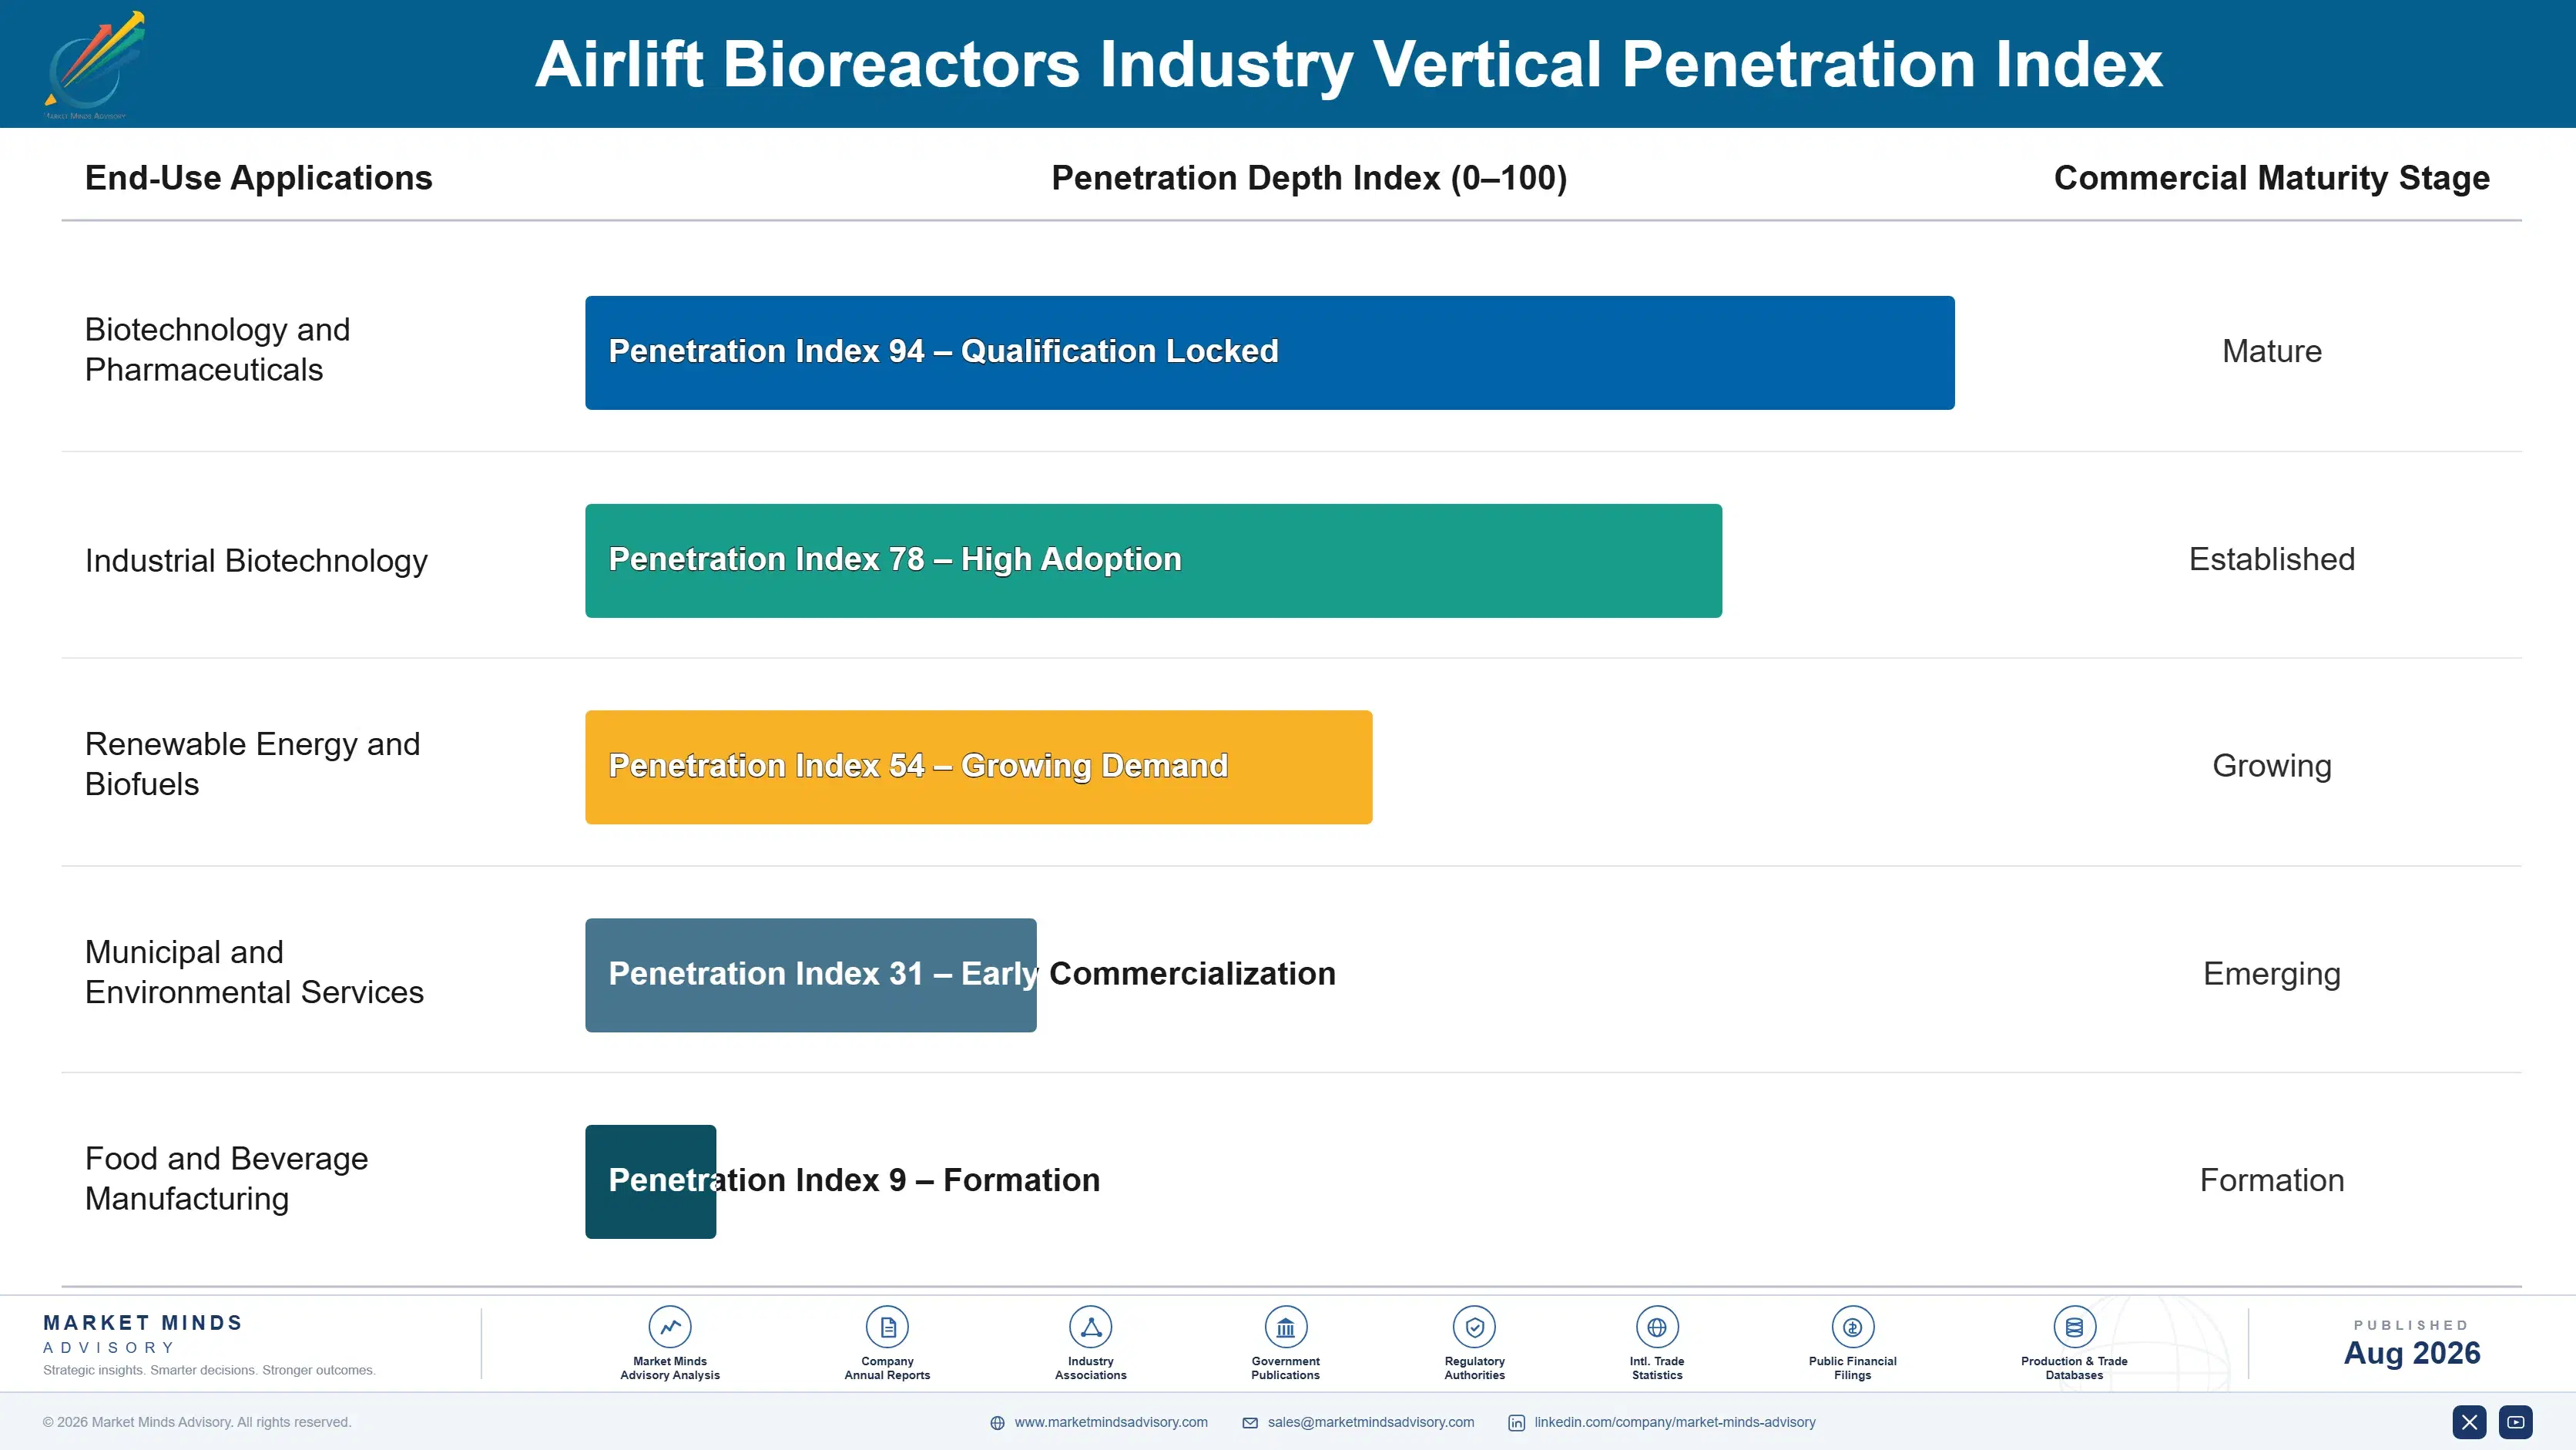Click Food and Beverage Manufacturing label
The width and height of the screenshot is (2576, 1450).
(227, 1179)
